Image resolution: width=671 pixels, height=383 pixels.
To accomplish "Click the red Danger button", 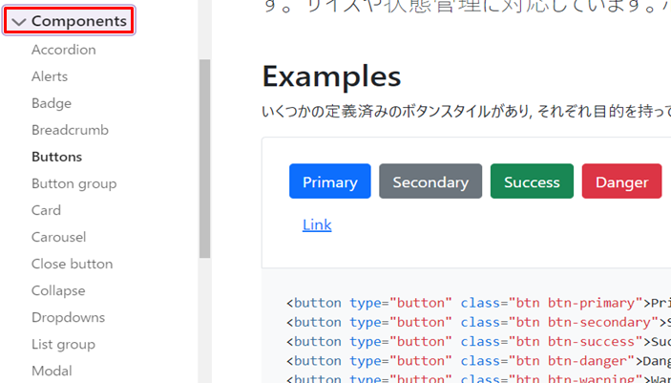I will (x=621, y=181).
